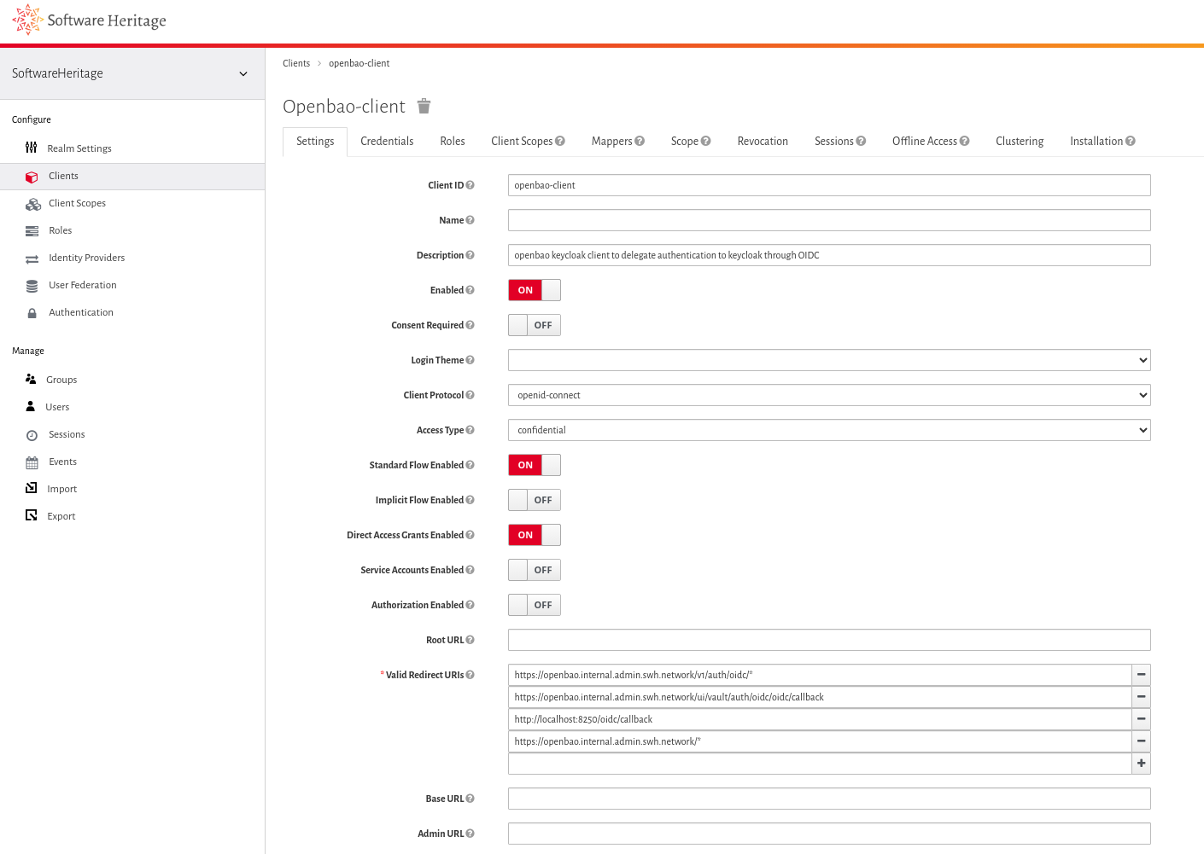This screenshot has height=854, width=1204.
Task: Turn on Service Accounts Enabled
Action: click(x=534, y=570)
